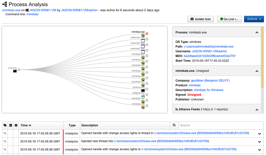Click the exclamation mark column header icon

16,125
